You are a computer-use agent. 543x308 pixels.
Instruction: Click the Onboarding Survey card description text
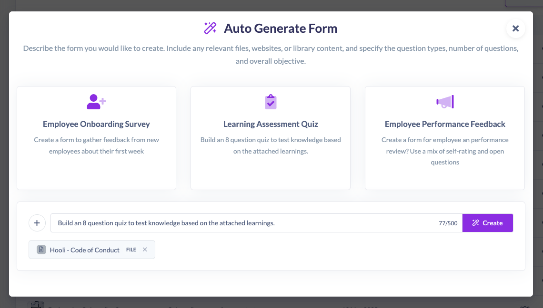(96, 145)
